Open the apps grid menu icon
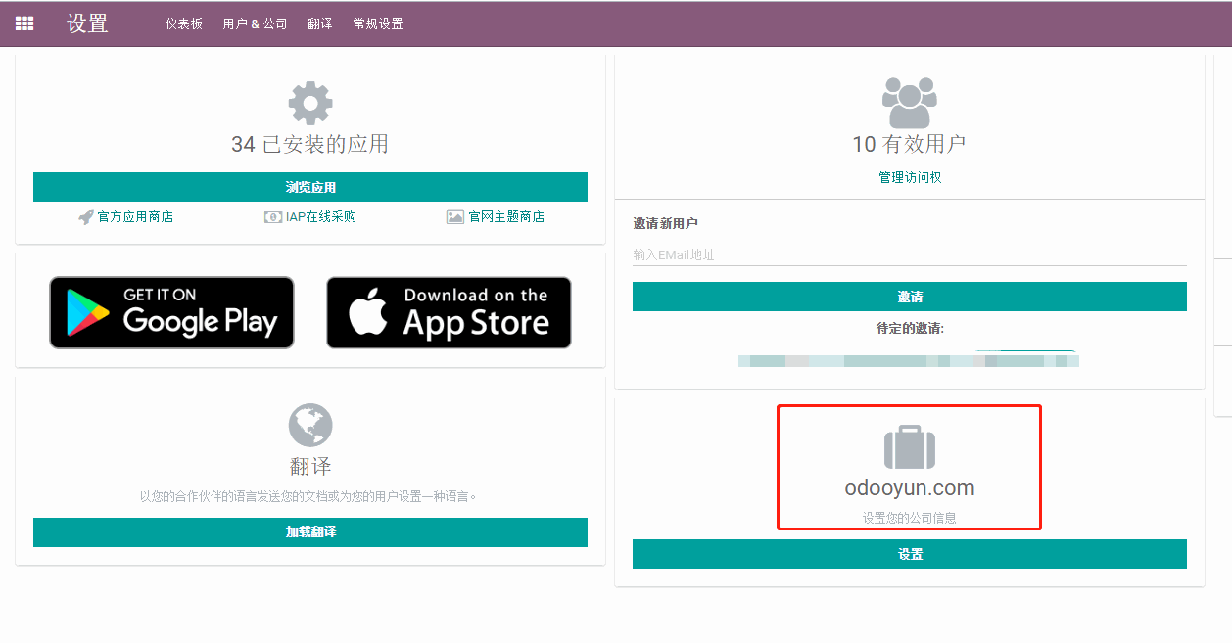Screen dimensions: 1232x643 coord(24,23)
